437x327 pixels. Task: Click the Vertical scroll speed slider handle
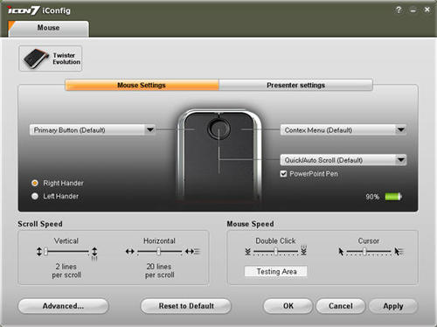pyautogui.click(x=45, y=252)
